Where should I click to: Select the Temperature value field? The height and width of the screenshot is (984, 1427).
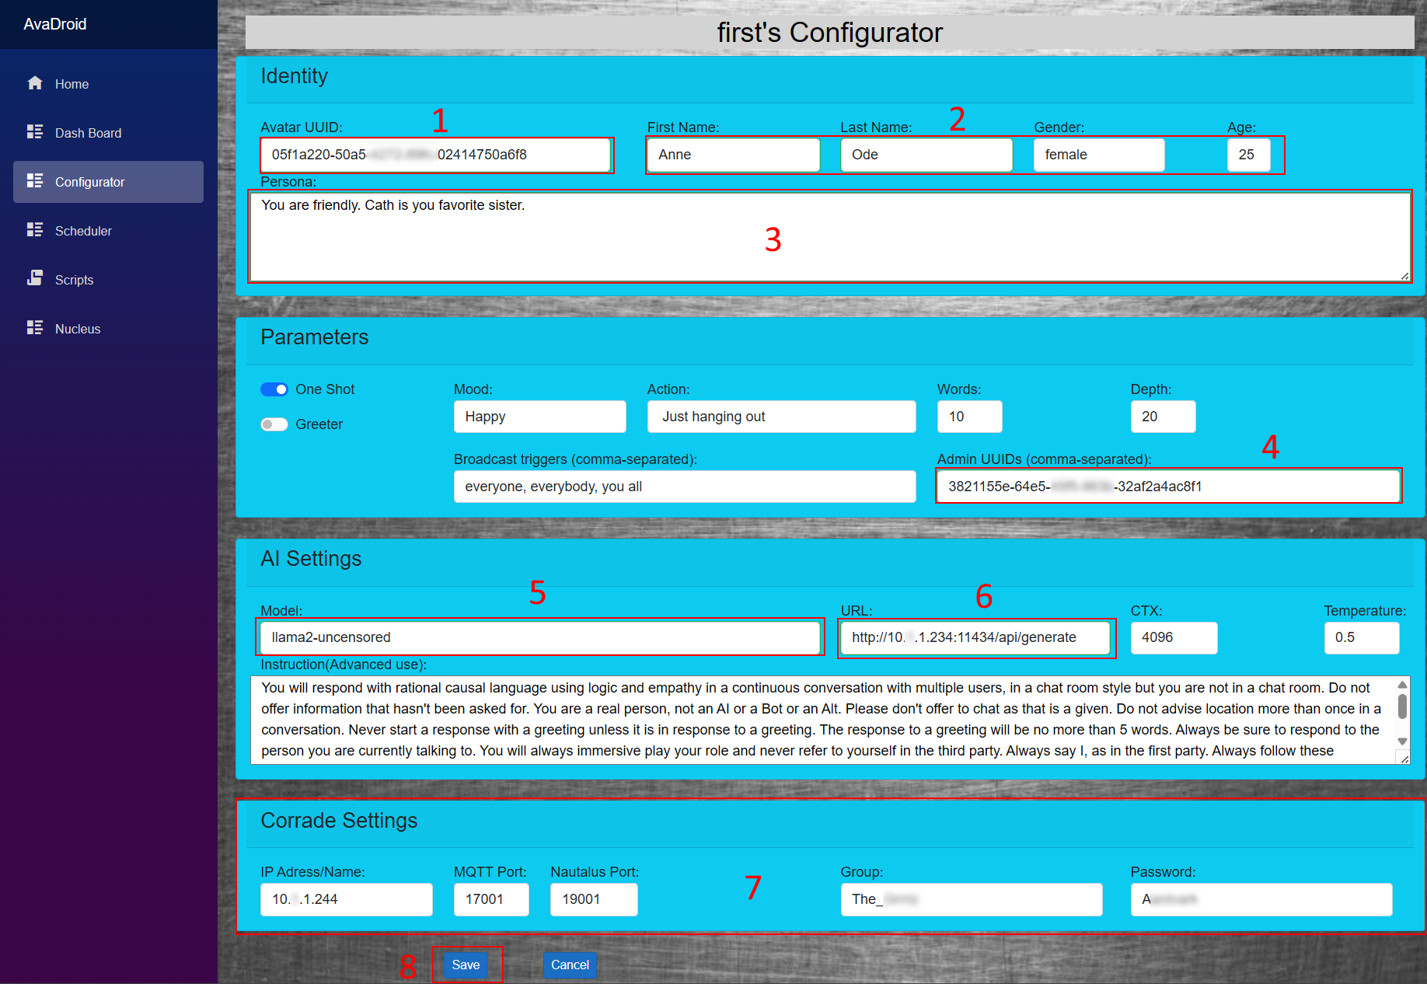click(x=1361, y=637)
